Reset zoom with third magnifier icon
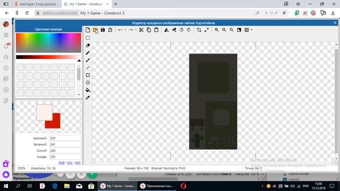 click(x=232, y=30)
